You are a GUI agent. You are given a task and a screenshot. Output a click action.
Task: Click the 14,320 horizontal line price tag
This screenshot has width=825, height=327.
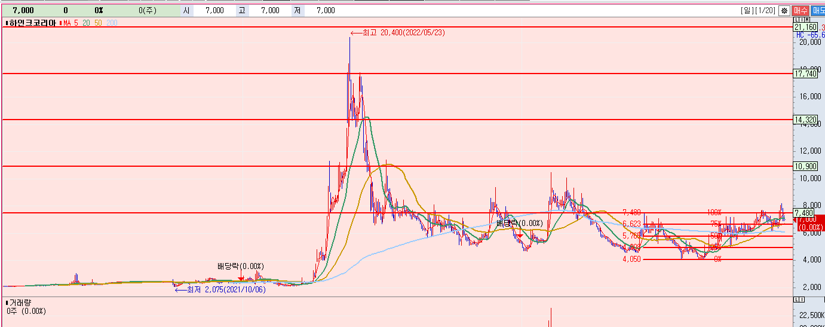point(805,120)
